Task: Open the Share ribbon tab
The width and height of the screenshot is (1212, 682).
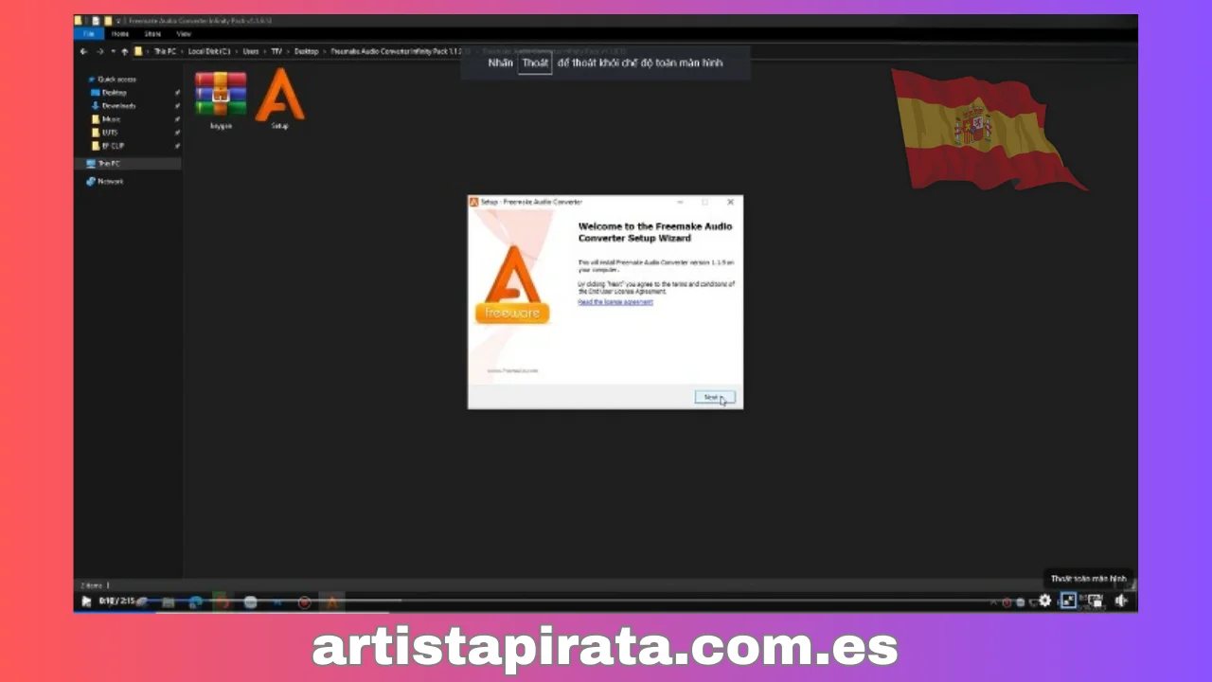Action: (x=152, y=34)
